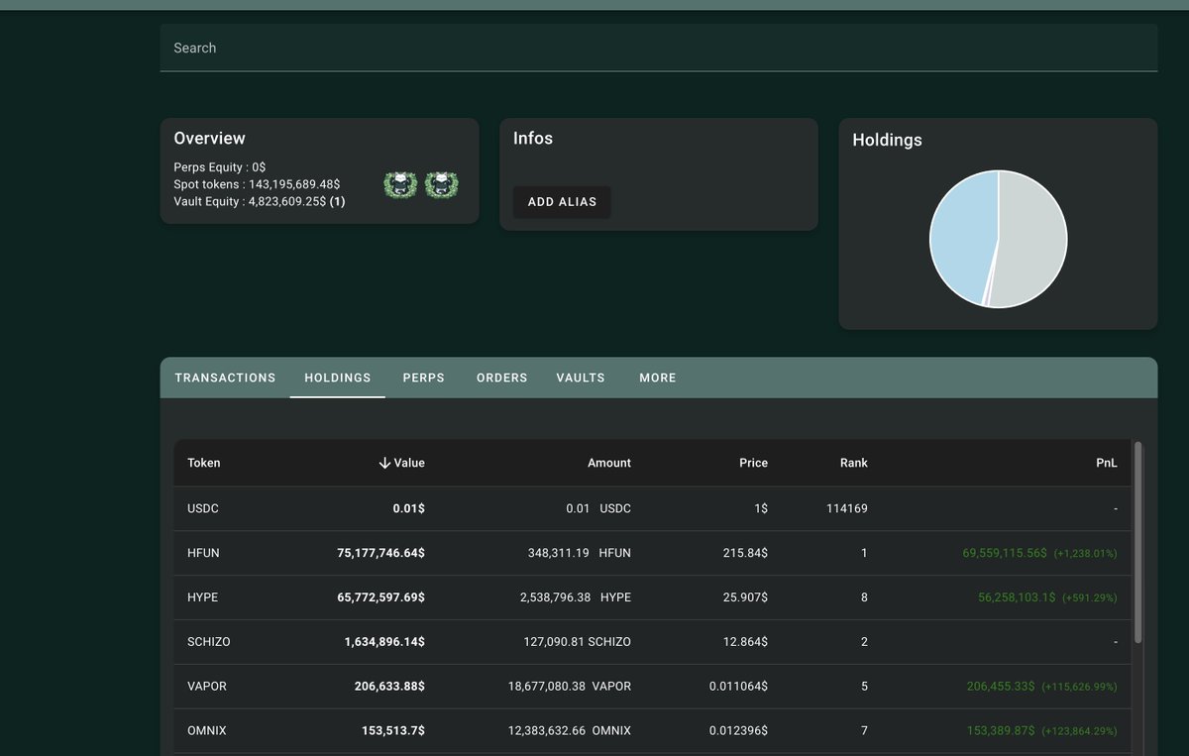The height and width of the screenshot is (756, 1189).
Task: Click the value 65,772,597.69$
Action: [x=381, y=597]
